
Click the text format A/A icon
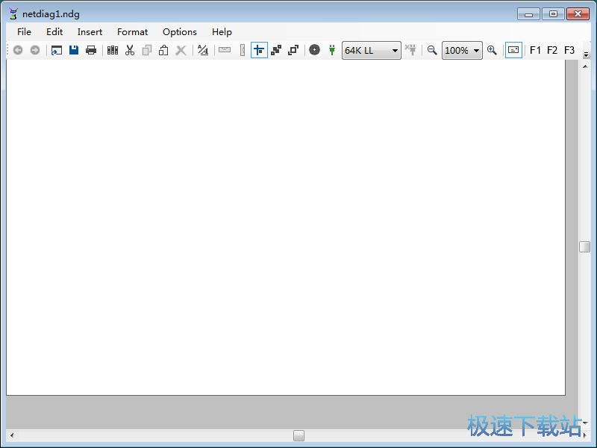point(202,50)
